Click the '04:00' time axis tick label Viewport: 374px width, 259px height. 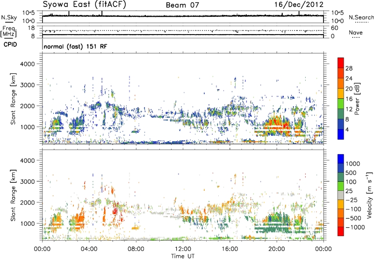click(89, 249)
